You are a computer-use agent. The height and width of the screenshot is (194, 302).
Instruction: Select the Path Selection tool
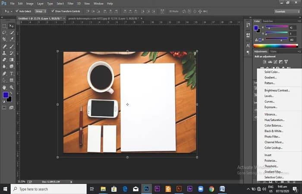coord(4,80)
